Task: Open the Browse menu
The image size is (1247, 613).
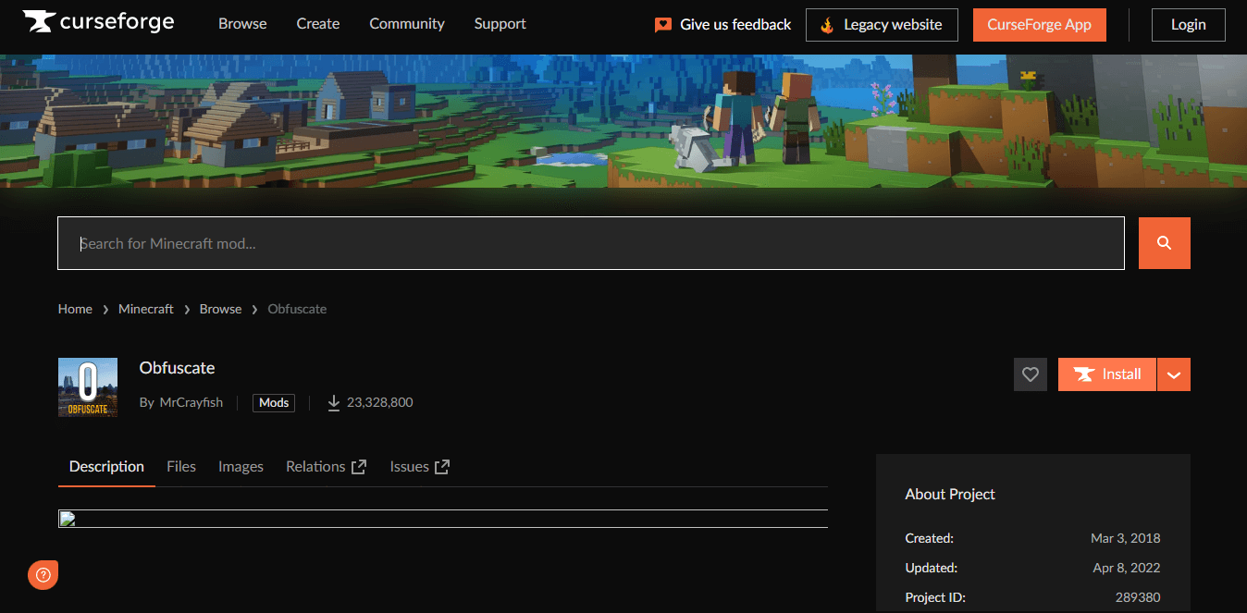Action: (x=242, y=24)
